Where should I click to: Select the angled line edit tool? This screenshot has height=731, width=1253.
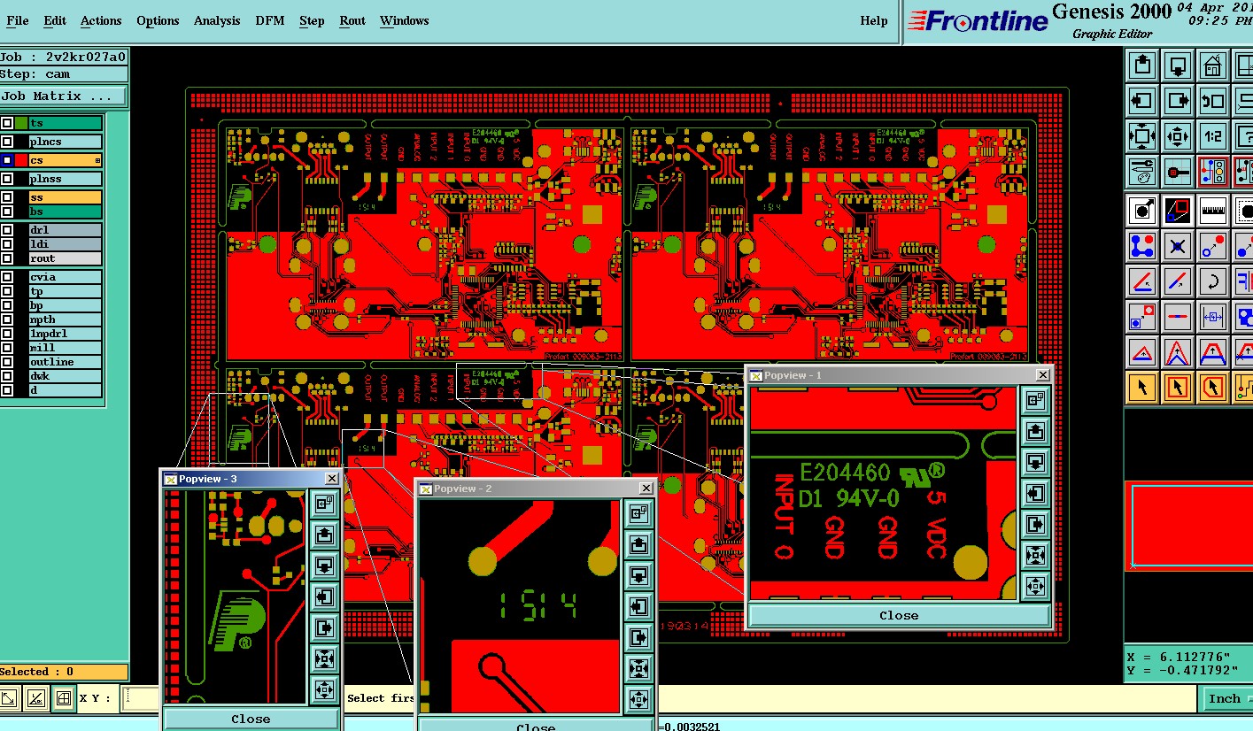coord(1142,281)
